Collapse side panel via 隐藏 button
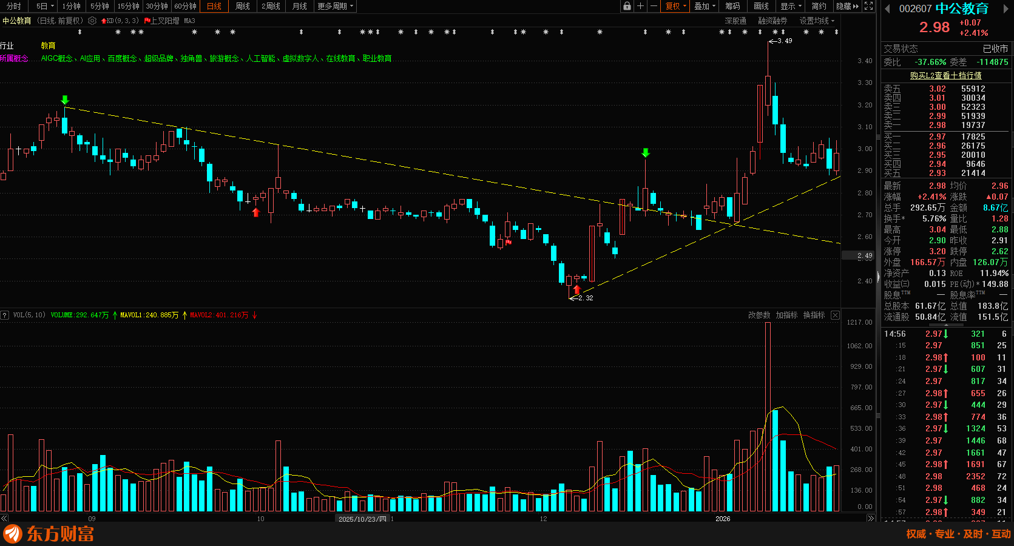The height and width of the screenshot is (546, 1014). point(848,6)
